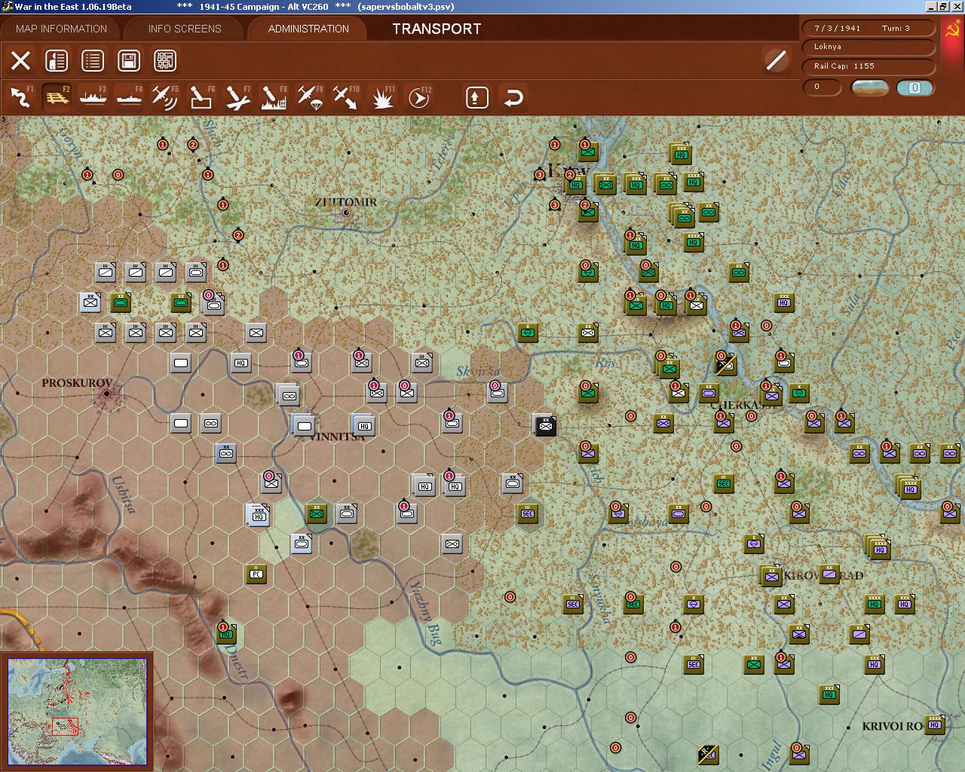Select the PC unit counter
The height and width of the screenshot is (772, 965).
[256, 574]
